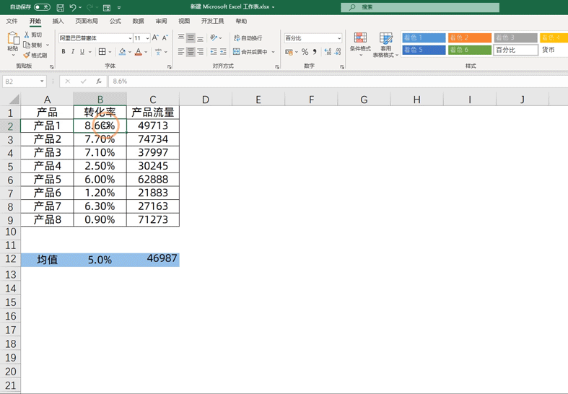Open the font name dropdown

[x=130, y=38]
